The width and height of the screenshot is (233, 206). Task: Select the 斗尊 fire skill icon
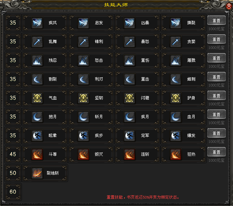tap(37, 154)
